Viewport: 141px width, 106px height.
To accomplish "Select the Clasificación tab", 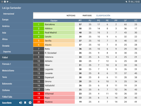I will click(x=103, y=15).
